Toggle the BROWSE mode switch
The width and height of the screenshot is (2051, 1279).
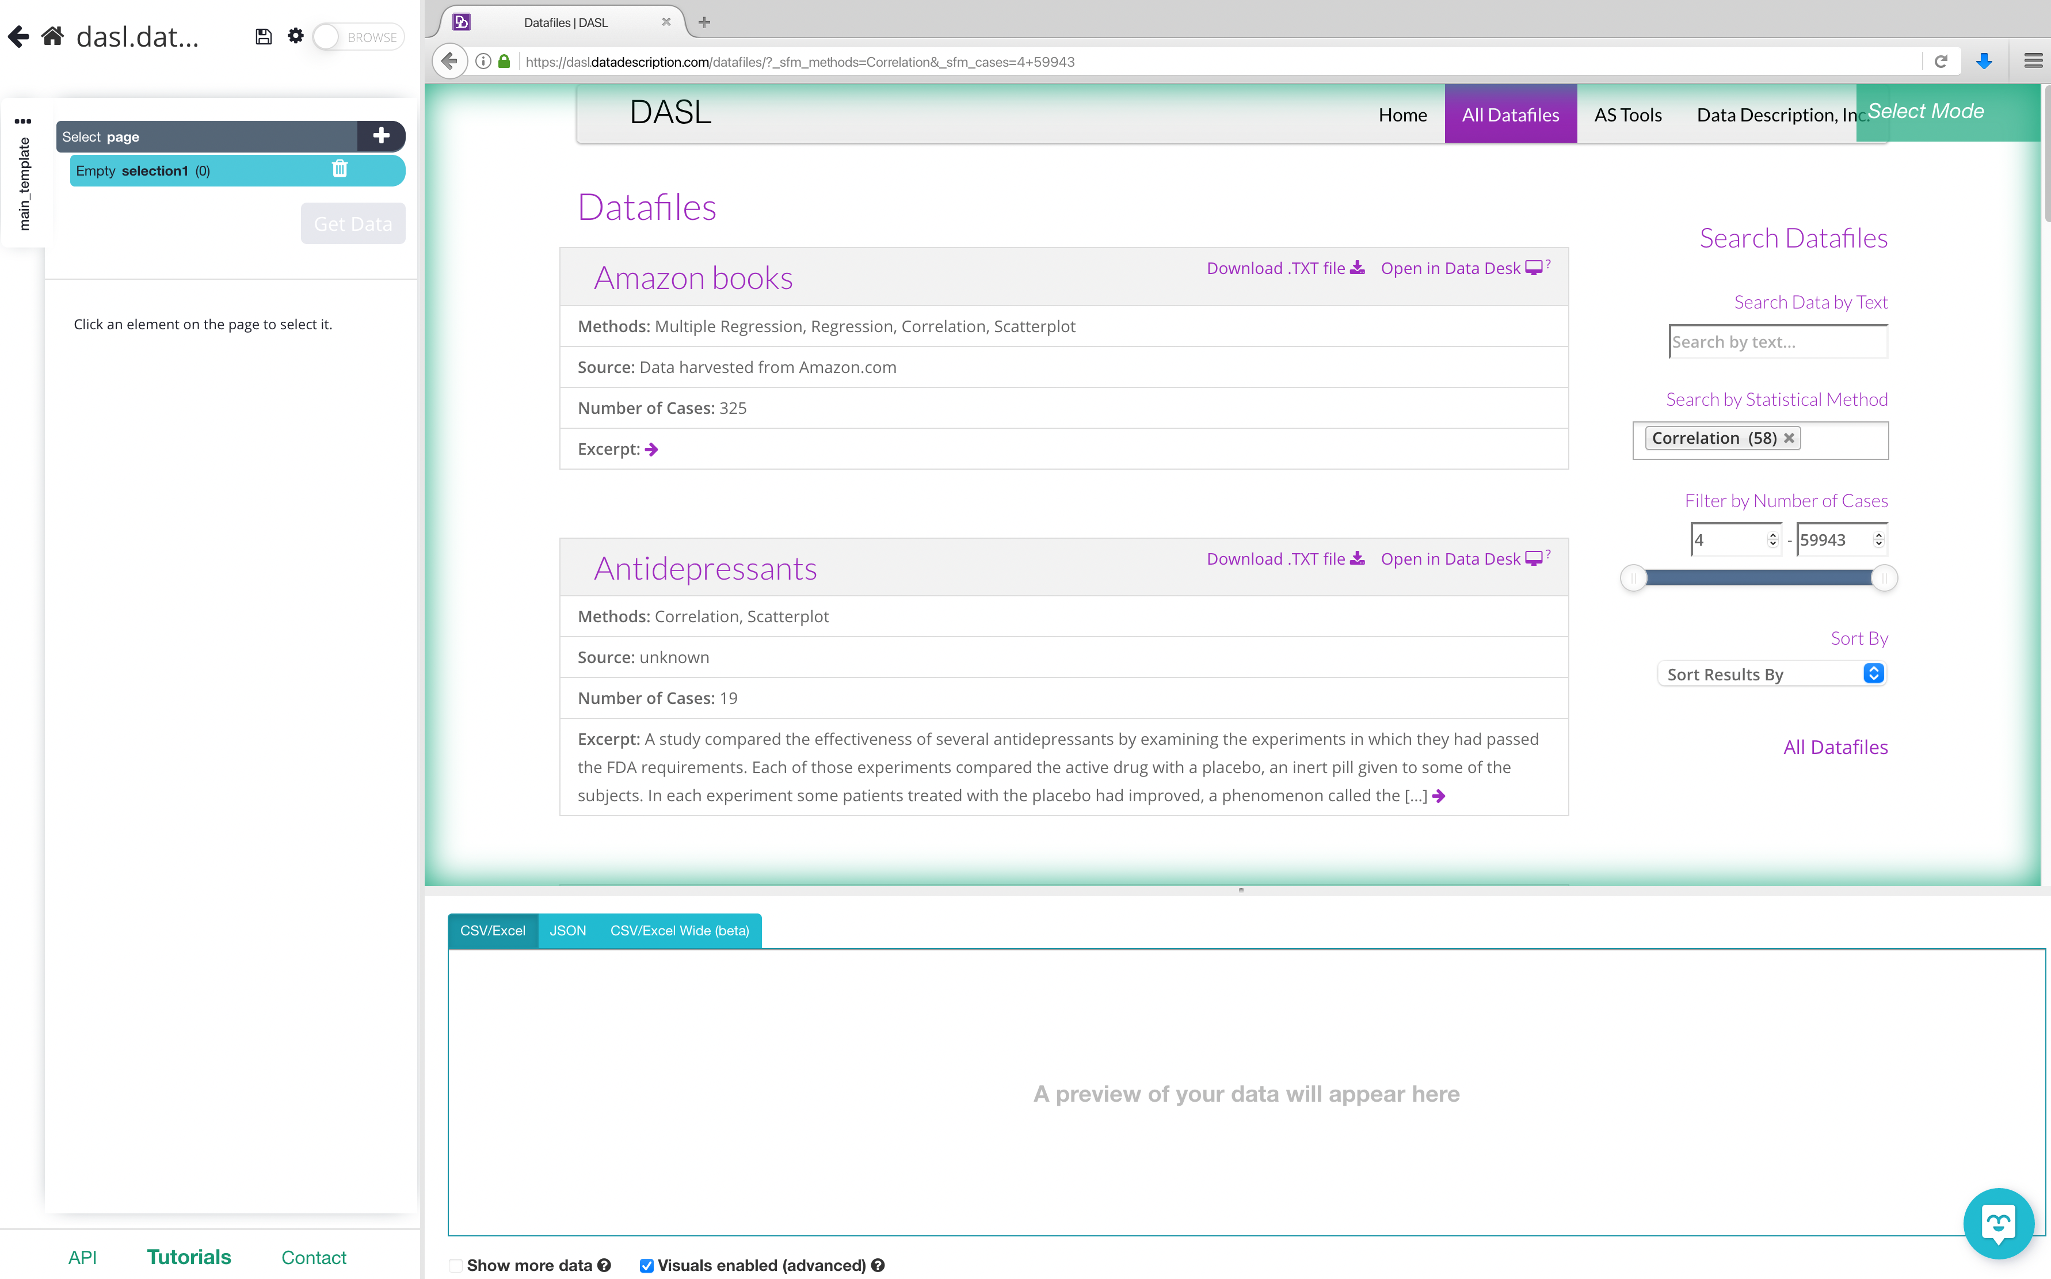click(359, 37)
